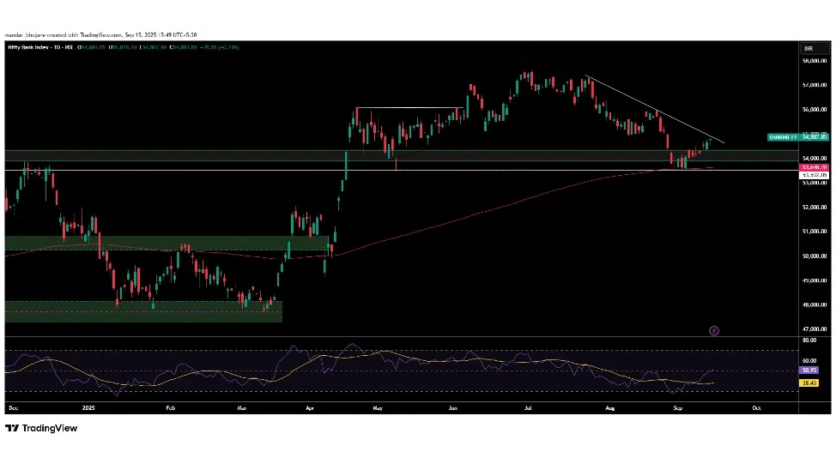Click the Apr label on time axis
The width and height of the screenshot is (836, 470).
pyautogui.click(x=310, y=408)
